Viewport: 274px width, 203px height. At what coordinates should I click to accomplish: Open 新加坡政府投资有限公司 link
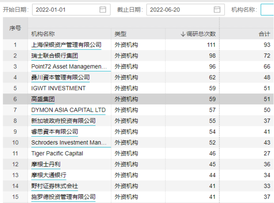63,121
